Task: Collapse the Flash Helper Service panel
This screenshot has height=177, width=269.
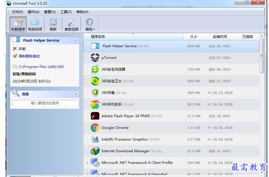Action: coord(75,40)
